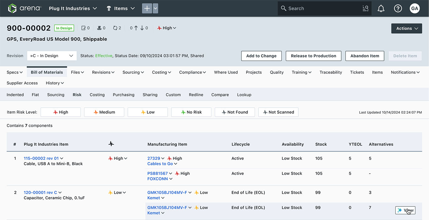Open the help question mark icon
The image size is (429, 220).
(398, 8)
